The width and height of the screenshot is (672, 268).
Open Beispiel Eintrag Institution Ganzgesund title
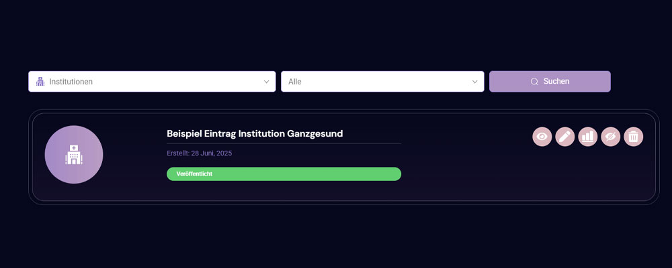255,133
